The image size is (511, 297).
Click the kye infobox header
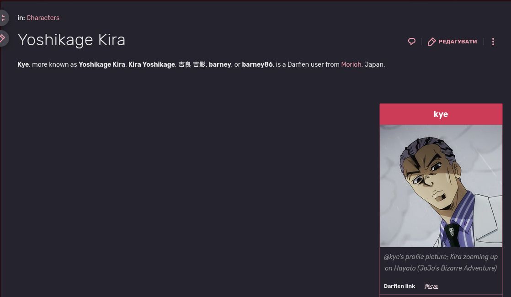441,114
